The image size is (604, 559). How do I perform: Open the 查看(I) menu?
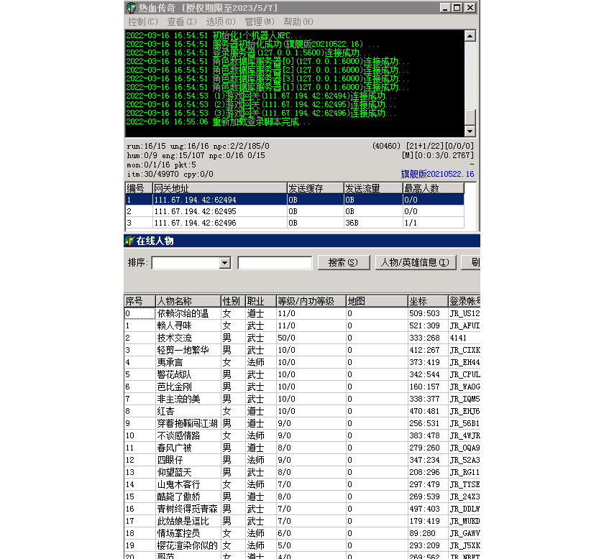[x=181, y=22]
